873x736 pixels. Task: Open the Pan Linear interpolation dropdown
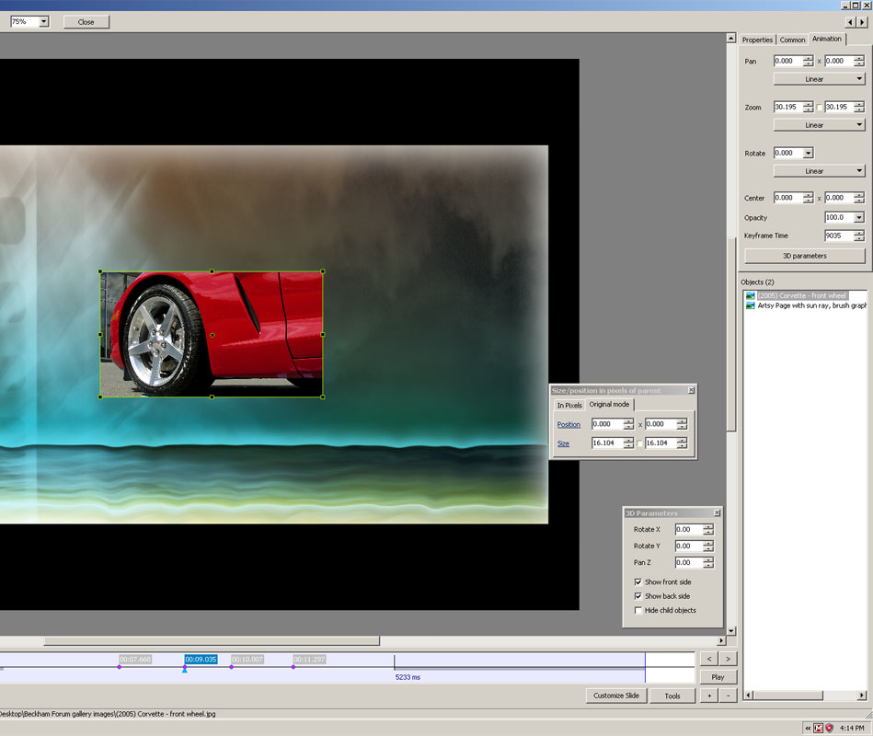819,79
